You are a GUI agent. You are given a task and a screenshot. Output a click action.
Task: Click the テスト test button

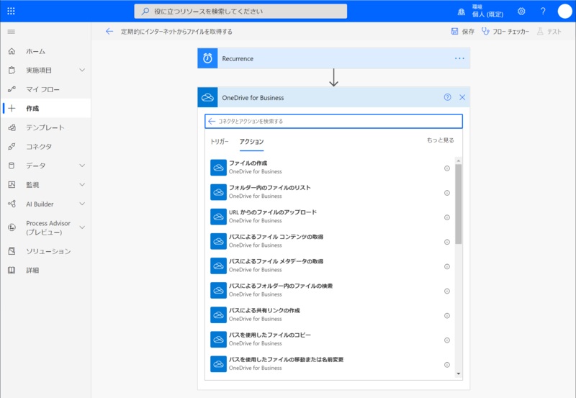549,32
